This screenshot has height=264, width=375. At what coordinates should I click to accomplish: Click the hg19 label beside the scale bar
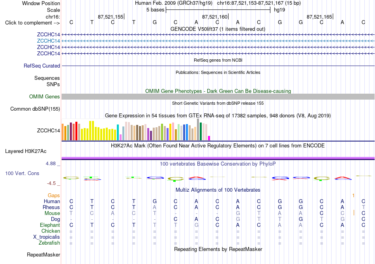(x=279, y=10)
